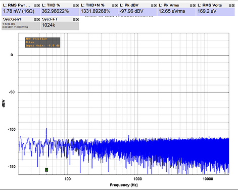The height and width of the screenshot is (190, 238).
Task: Open options icon for Pk Vrms tile
Action: [191, 6]
